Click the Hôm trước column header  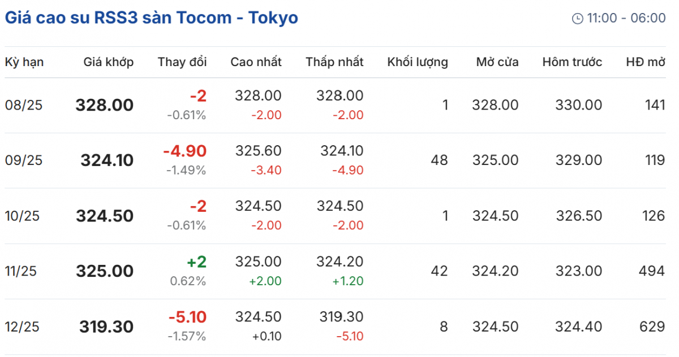(572, 62)
